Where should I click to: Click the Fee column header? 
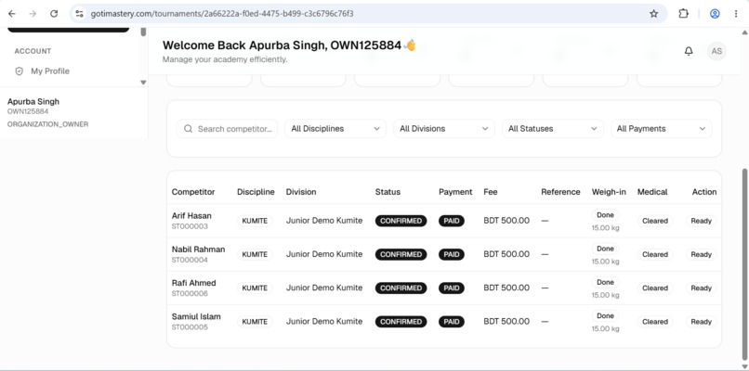pyautogui.click(x=491, y=192)
